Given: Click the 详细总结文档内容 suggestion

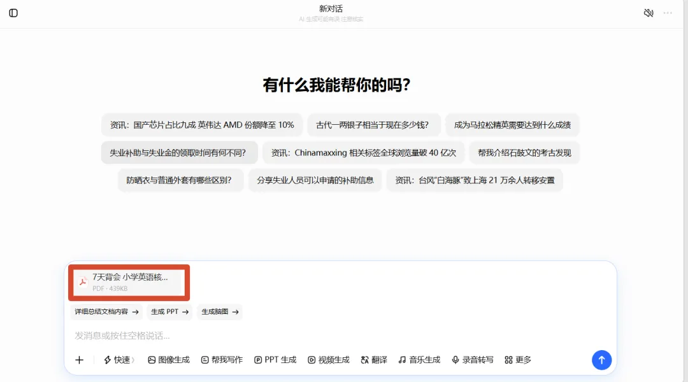Looking at the screenshot, I should [x=106, y=312].
